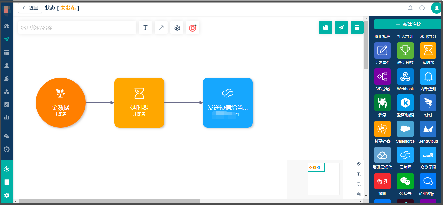Select the 众览无限 component

pyautogui.click(x=428, y=155)
